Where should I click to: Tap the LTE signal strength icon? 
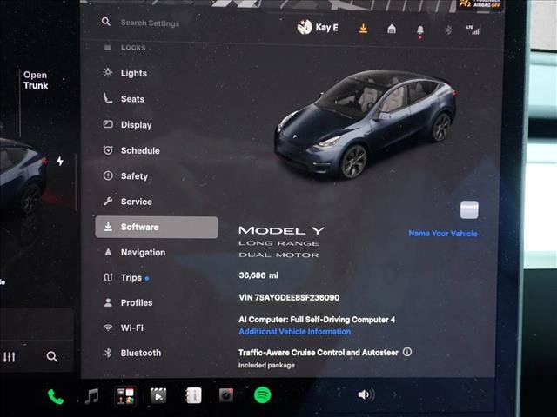pos(473,30)
